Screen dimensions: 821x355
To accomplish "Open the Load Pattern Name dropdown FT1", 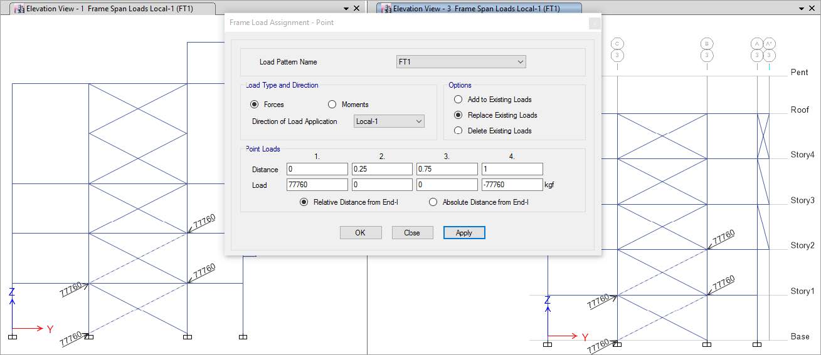I will pyautogui.click(x=461, y=62).
